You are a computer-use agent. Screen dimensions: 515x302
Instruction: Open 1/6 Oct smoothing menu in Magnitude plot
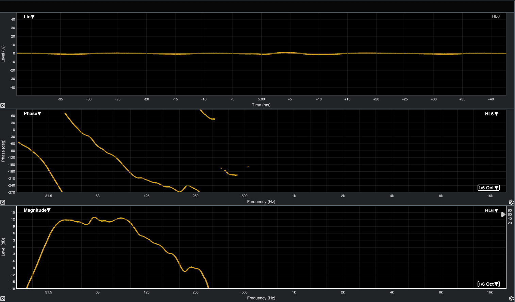click(x=488, y=284)
